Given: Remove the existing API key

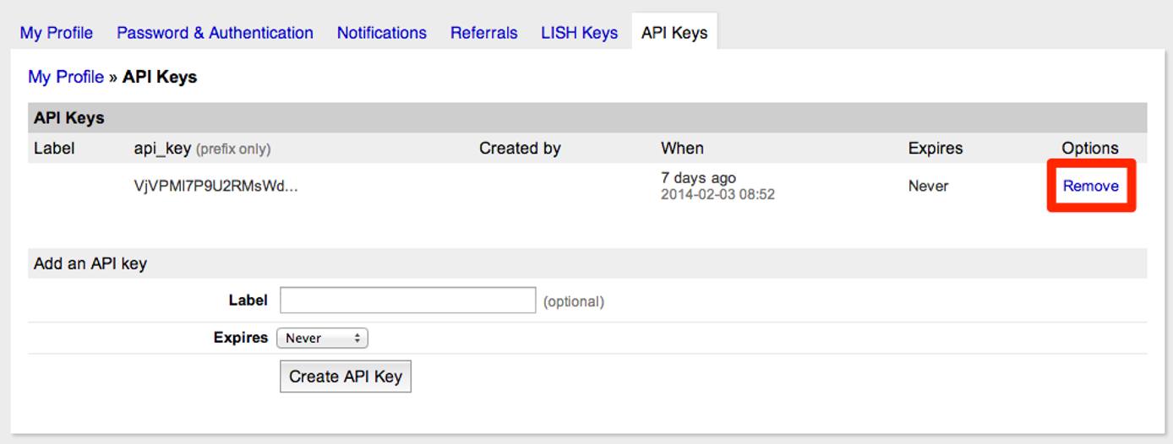Looking at the screenshot, I should (x=1090, y=186).
